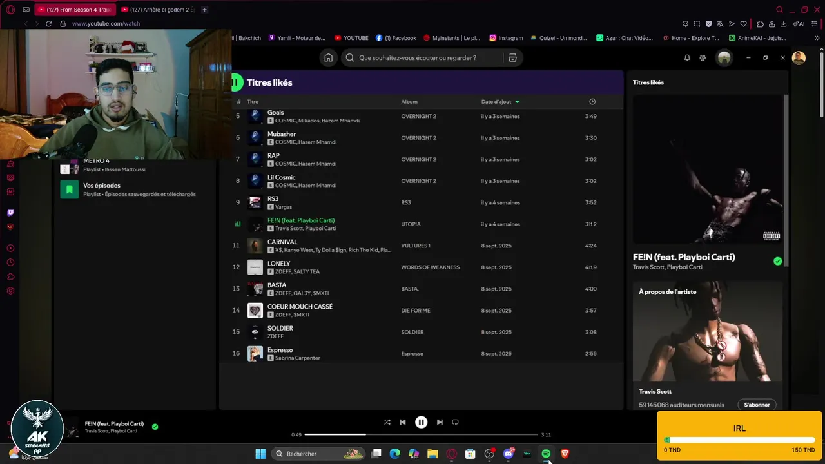
Task: Open Opera sidebar history clock icon
Action: coord(10,262)
